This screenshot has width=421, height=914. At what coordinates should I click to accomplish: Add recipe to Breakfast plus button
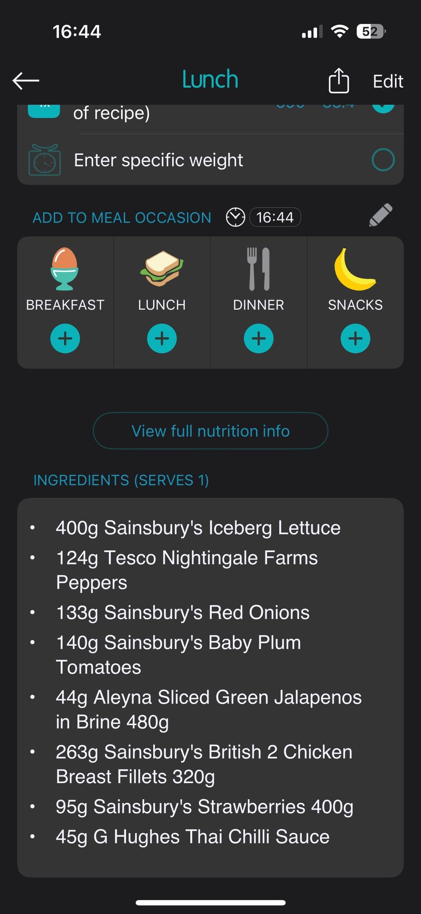click(x=65, y=339)
